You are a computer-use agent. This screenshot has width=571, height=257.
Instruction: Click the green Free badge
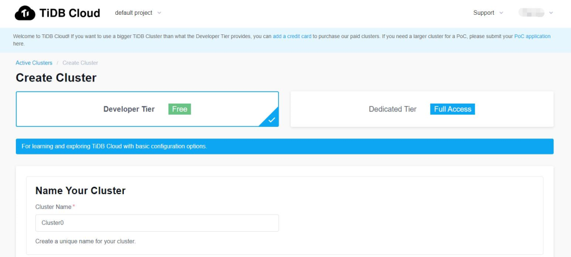point(180,109)
